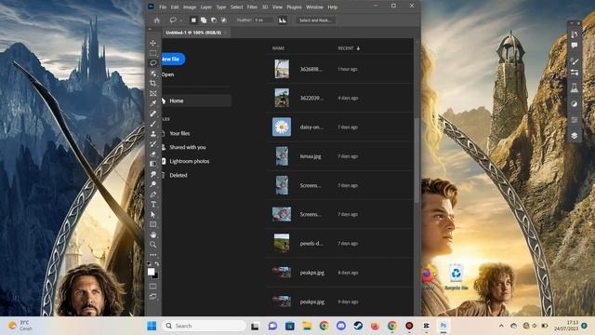Open the Lasso tool preset picker dropdown

(181, 20)
